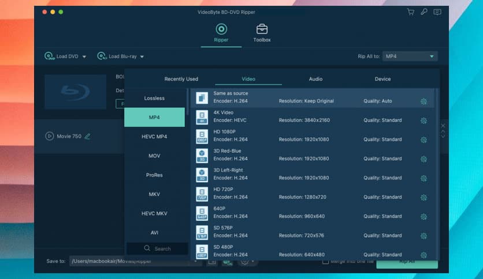Open settings for HD 720P profile
483x279 pixels.
[x=424, y=198]
